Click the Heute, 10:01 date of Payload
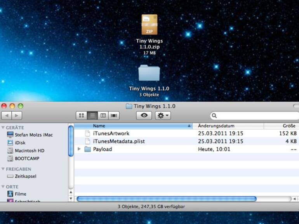The width and height of the screenshot is (299, 224). coord(214,149)
